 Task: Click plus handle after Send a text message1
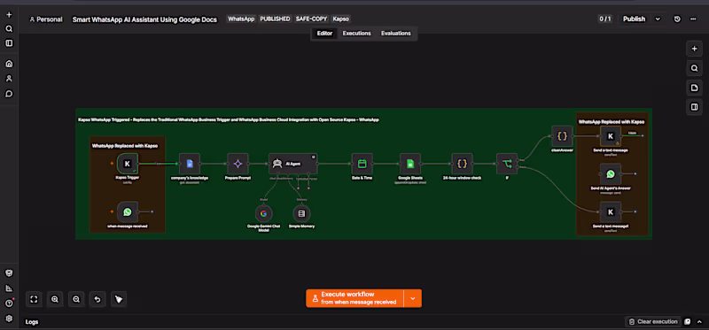tap(635, 211)
